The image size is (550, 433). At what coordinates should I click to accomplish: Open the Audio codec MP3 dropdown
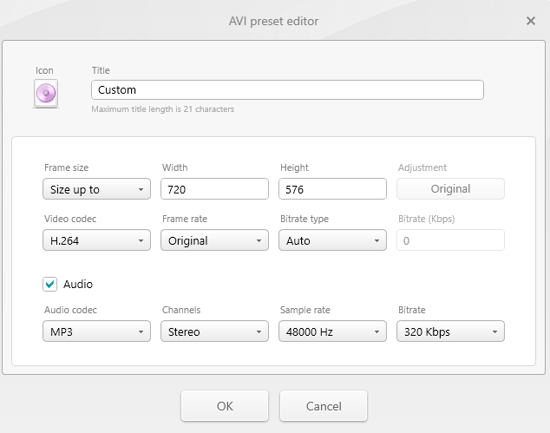[96, 331]
